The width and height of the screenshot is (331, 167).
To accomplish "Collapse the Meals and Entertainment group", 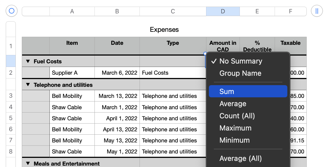I will 28,164.
